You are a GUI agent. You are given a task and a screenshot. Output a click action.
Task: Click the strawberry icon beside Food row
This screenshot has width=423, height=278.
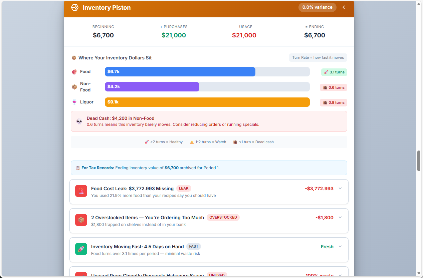coord(74,71)
